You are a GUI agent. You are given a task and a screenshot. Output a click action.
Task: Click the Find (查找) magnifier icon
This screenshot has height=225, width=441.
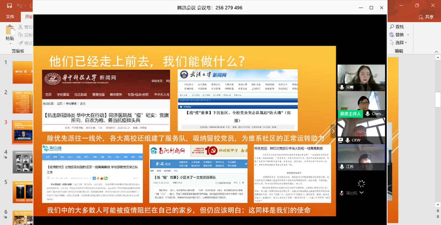click(x=392, y=27)
